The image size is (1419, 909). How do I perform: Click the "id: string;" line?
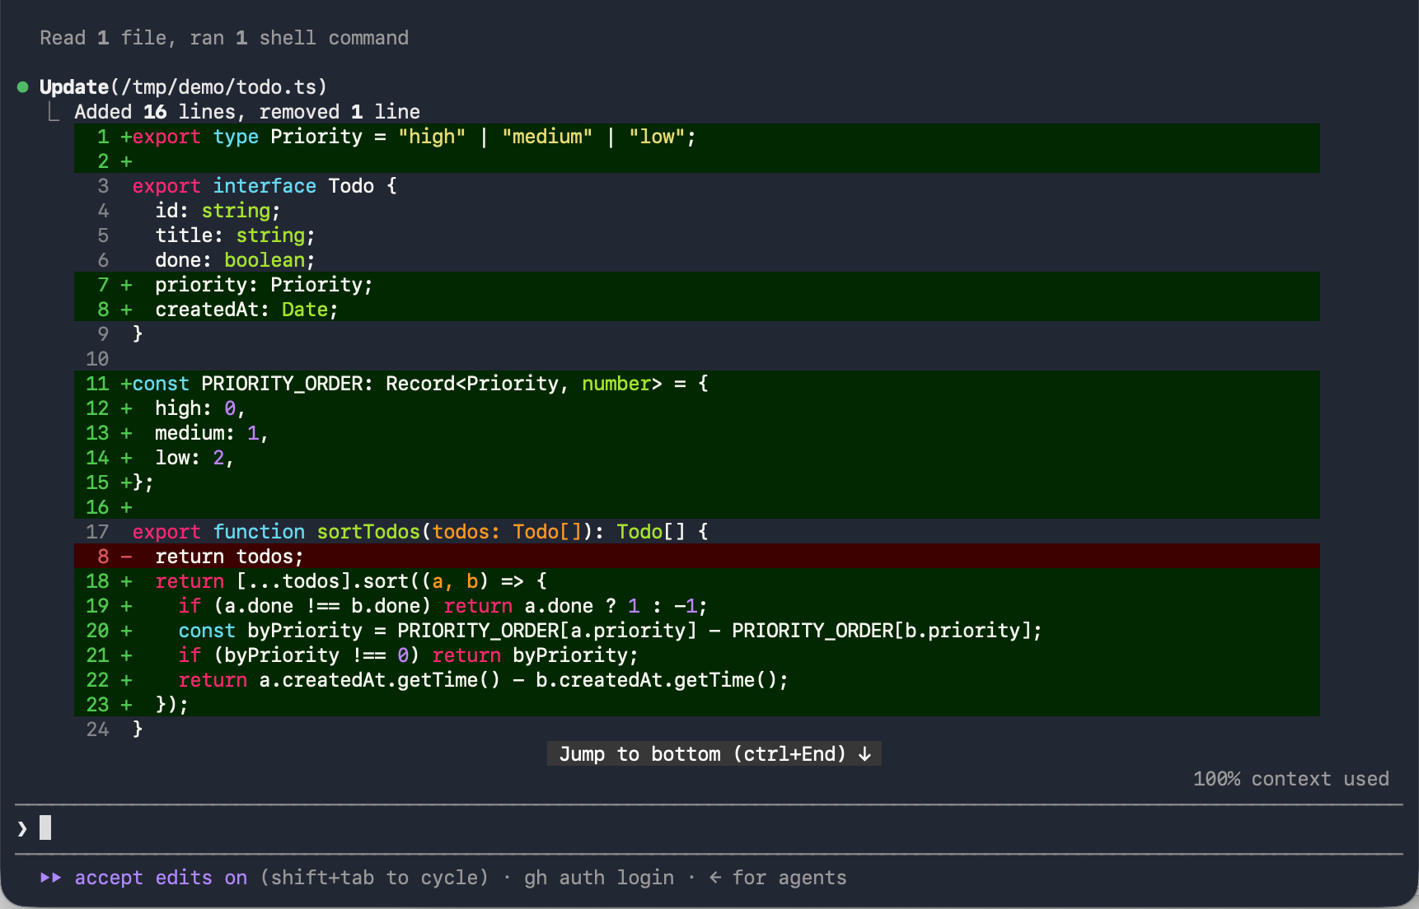click(x=696, y=210)
